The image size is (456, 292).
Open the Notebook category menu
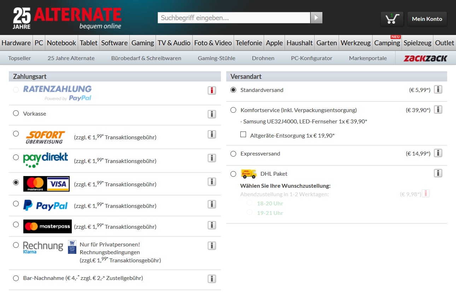tap(61, 43)
